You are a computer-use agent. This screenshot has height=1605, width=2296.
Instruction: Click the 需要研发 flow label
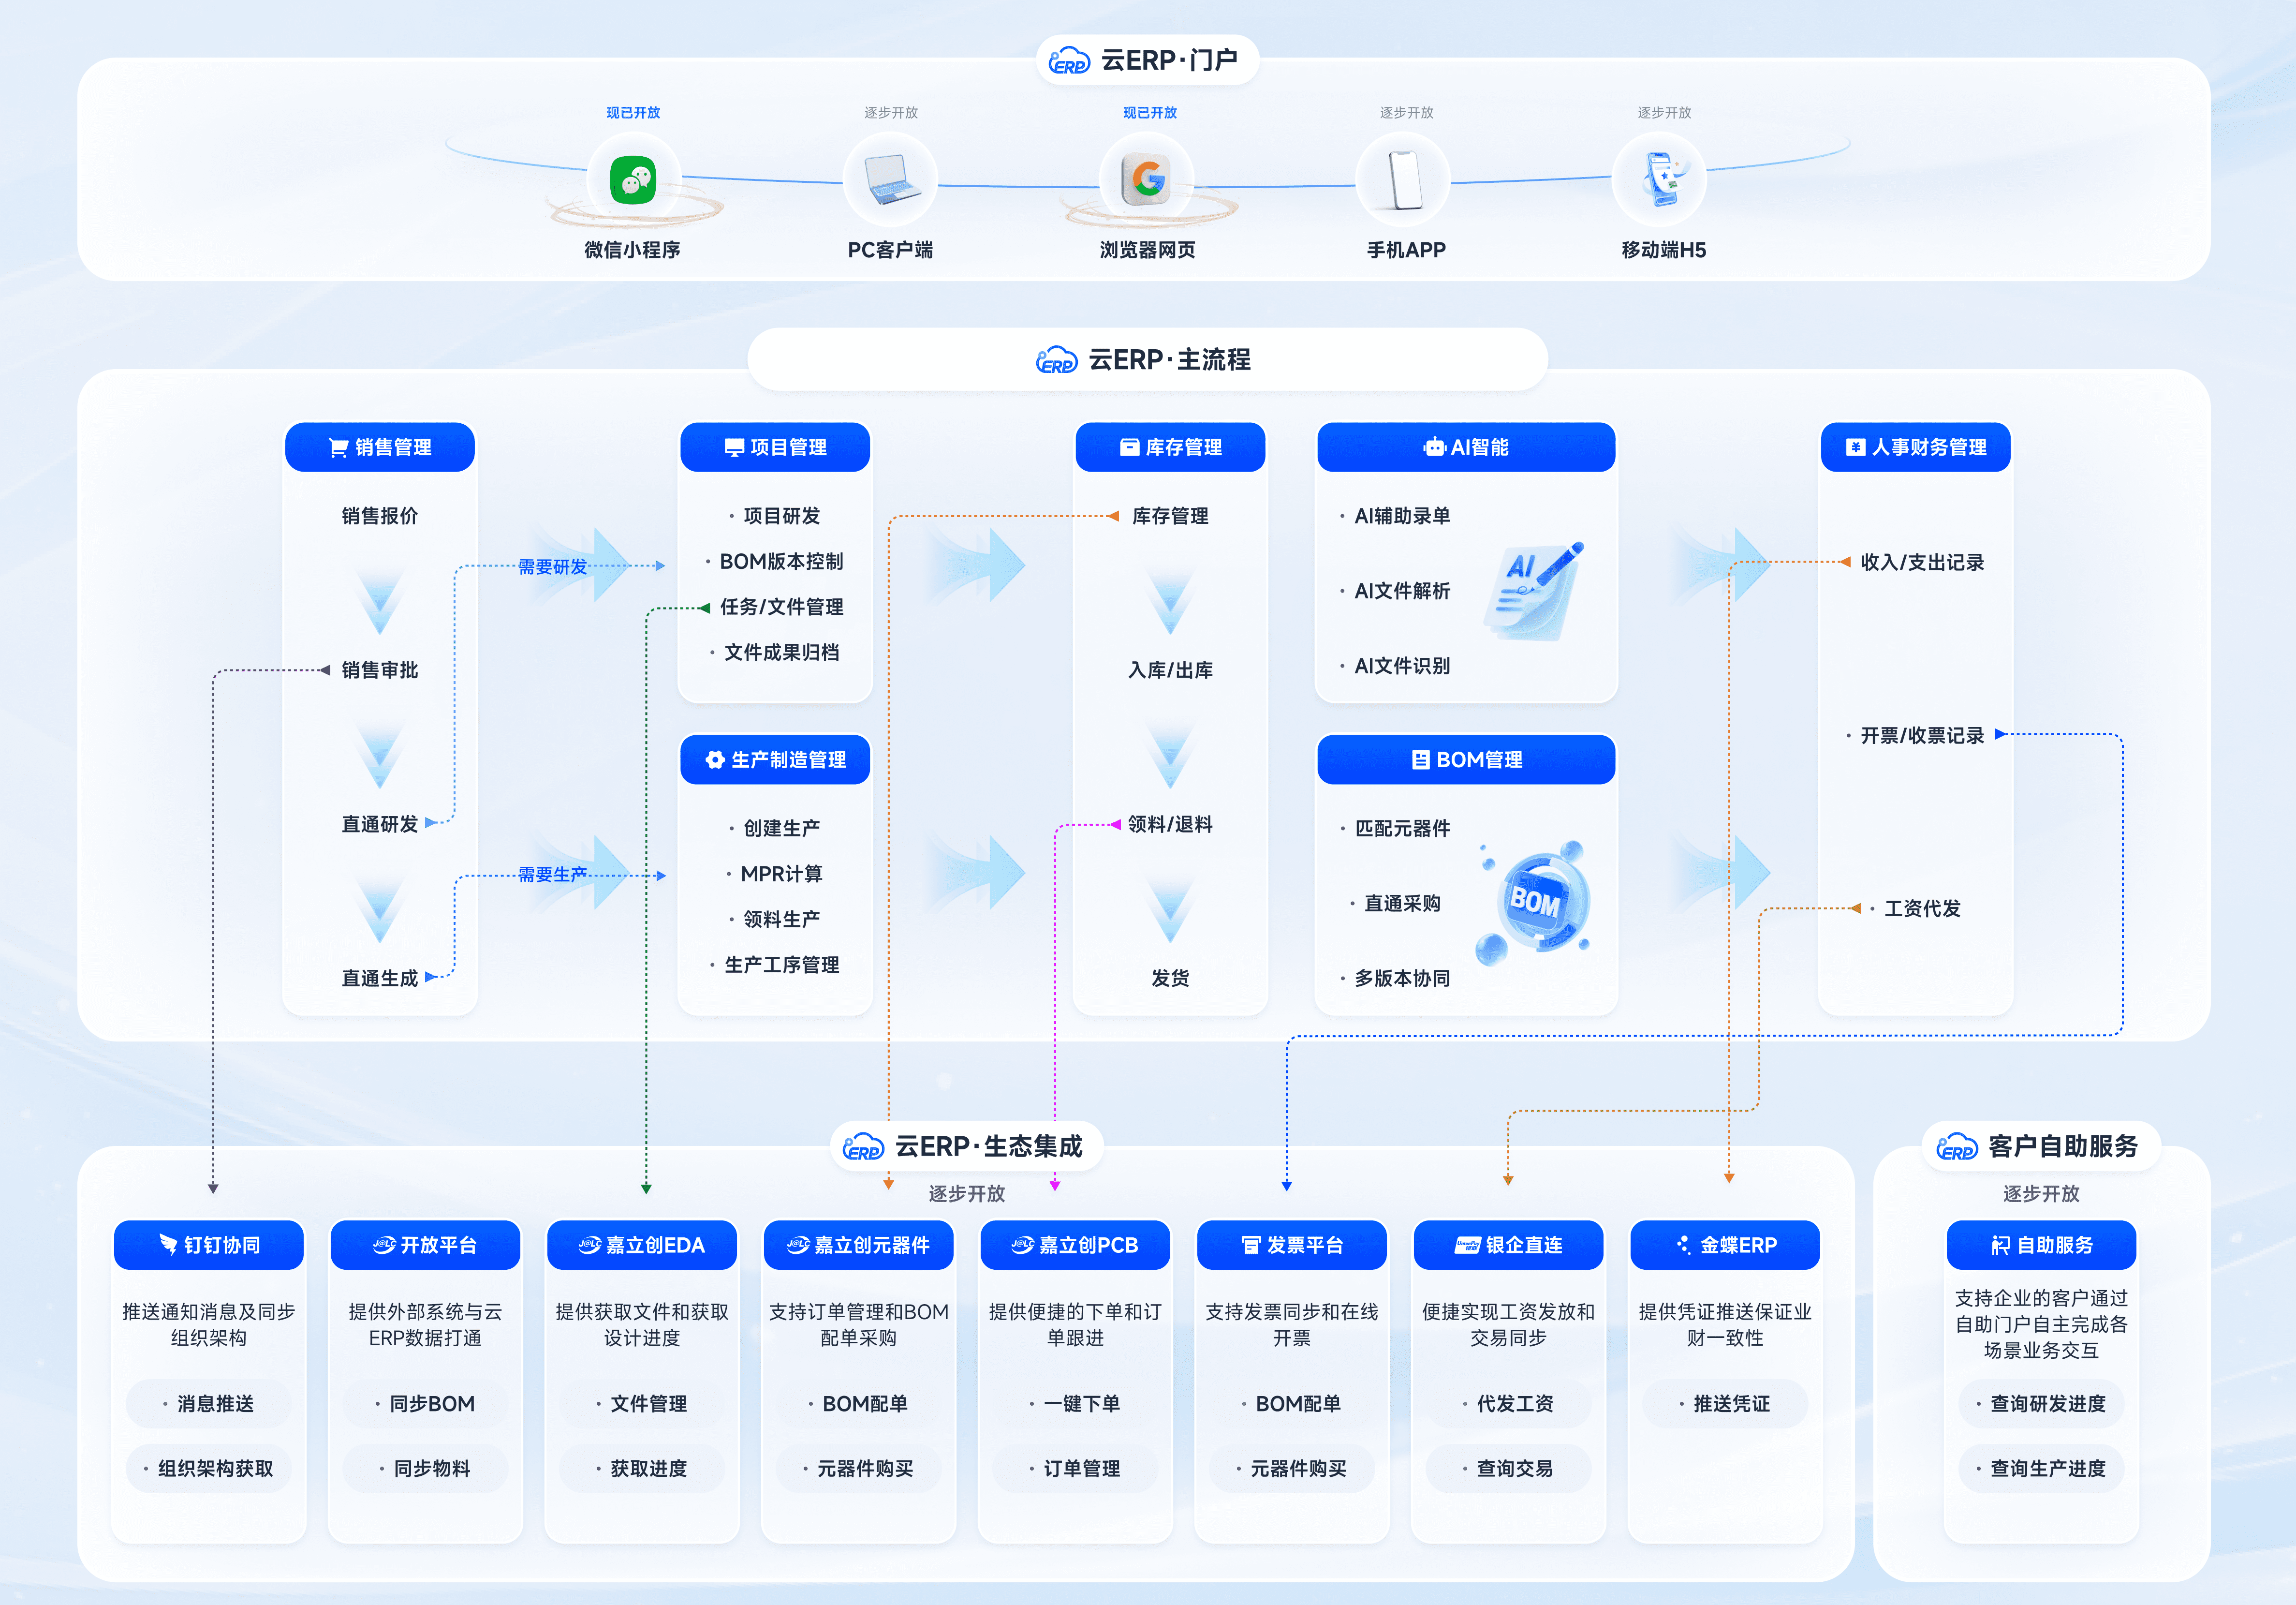coord(553,566)
